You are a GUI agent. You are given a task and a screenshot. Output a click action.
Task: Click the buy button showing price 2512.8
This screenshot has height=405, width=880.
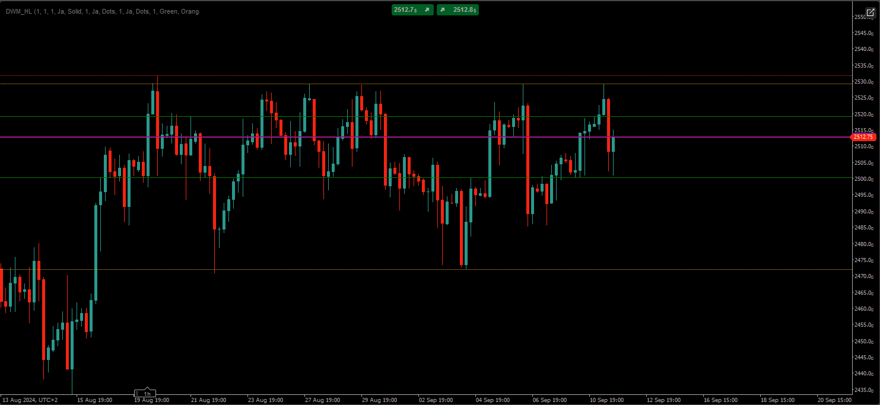[464, 10]
